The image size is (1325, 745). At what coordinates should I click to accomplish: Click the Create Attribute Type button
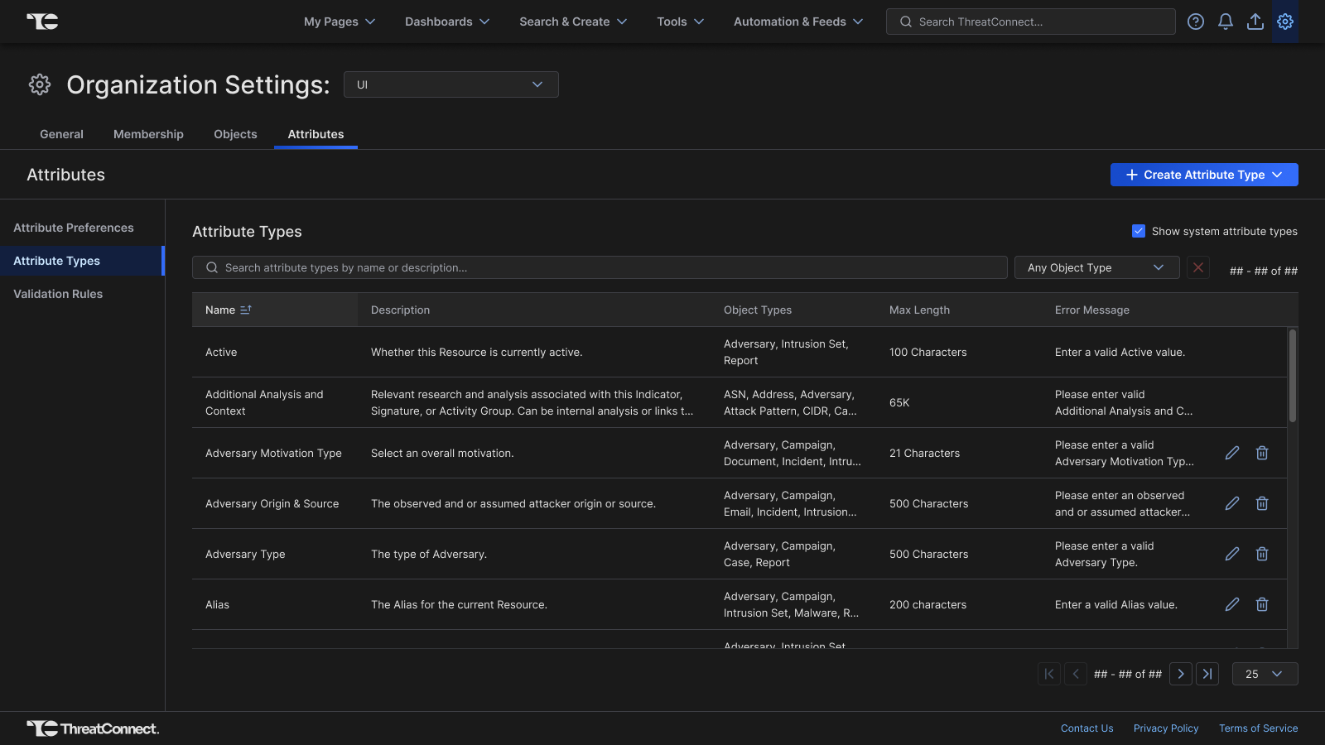[1203, 175]
